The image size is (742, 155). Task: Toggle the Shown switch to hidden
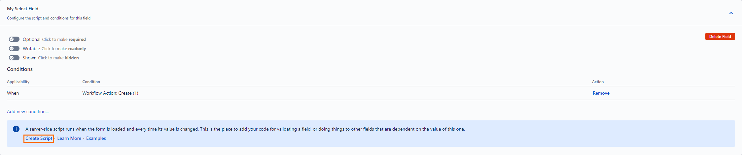tap(14, 58)
